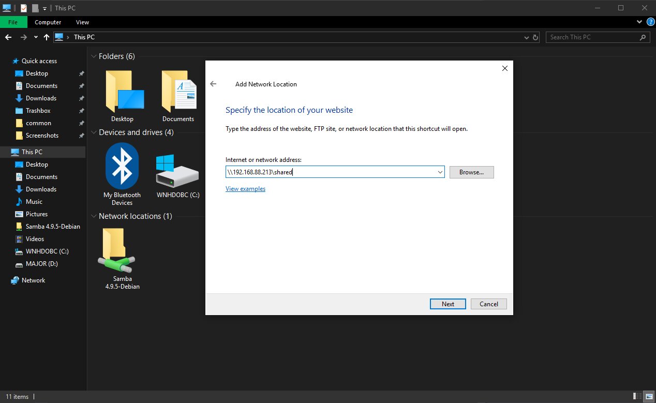The width and height of the screenshot is (656, 403).
Task: Open Desktop under This PC
Action: tap(37, 165)
